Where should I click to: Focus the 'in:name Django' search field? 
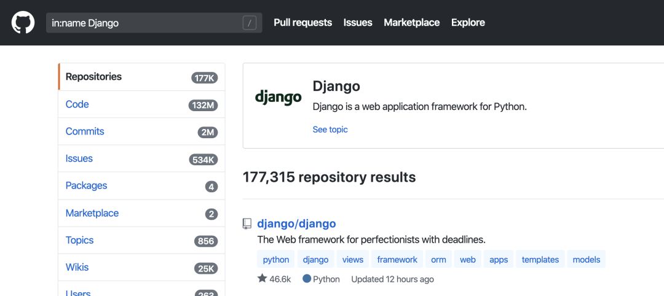point(154,23)
